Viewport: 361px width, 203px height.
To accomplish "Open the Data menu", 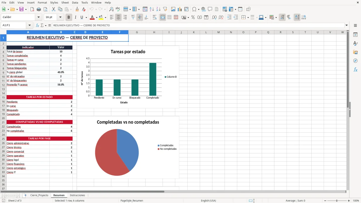I will click(x=75, y=2).
